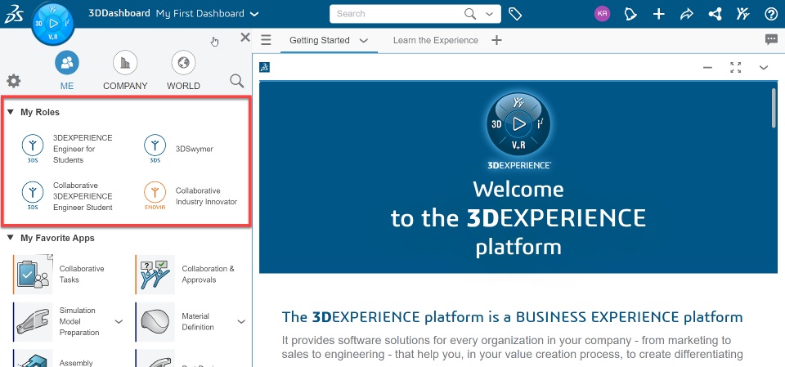Switch to the Getting Started tab
Screen dimensions: 785x367
pos(320,40)
